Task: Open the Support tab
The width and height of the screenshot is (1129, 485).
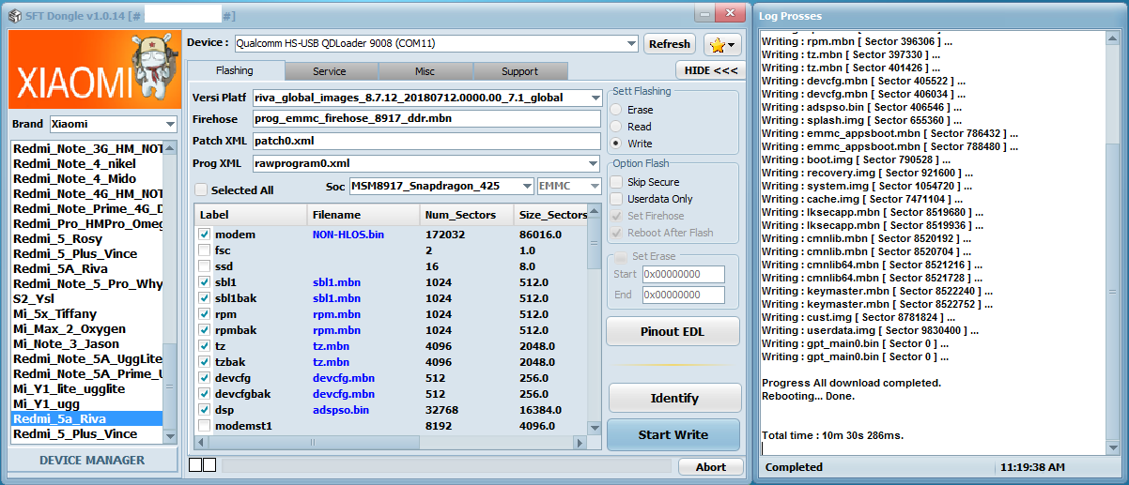Action: pyautogui.click(x=519, y=71)
